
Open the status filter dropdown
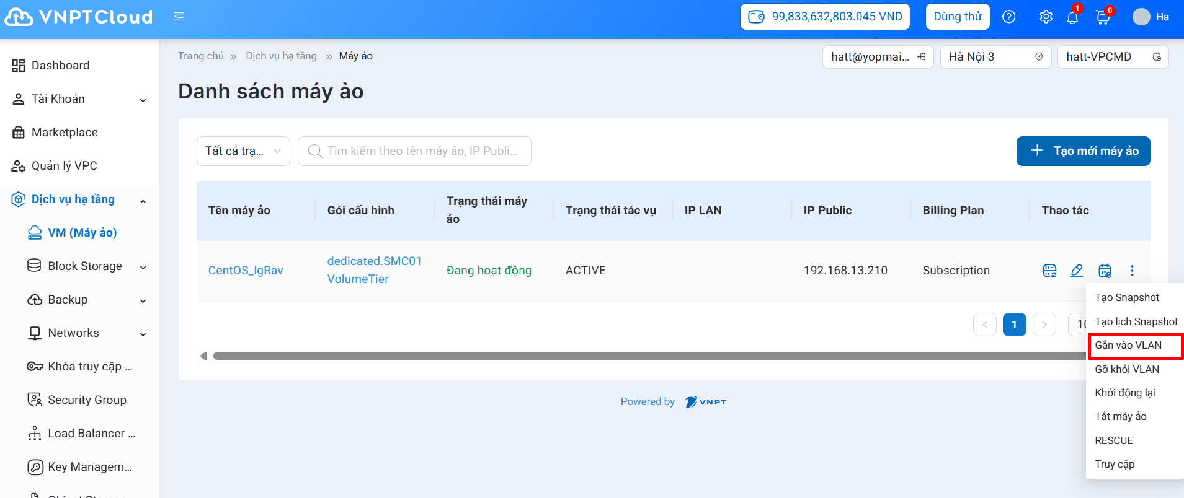[243, 151]
